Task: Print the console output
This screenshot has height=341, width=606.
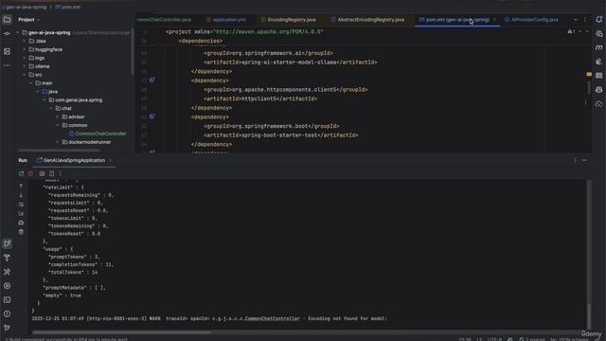Action: pyautogui.click(x=21, y=224)
